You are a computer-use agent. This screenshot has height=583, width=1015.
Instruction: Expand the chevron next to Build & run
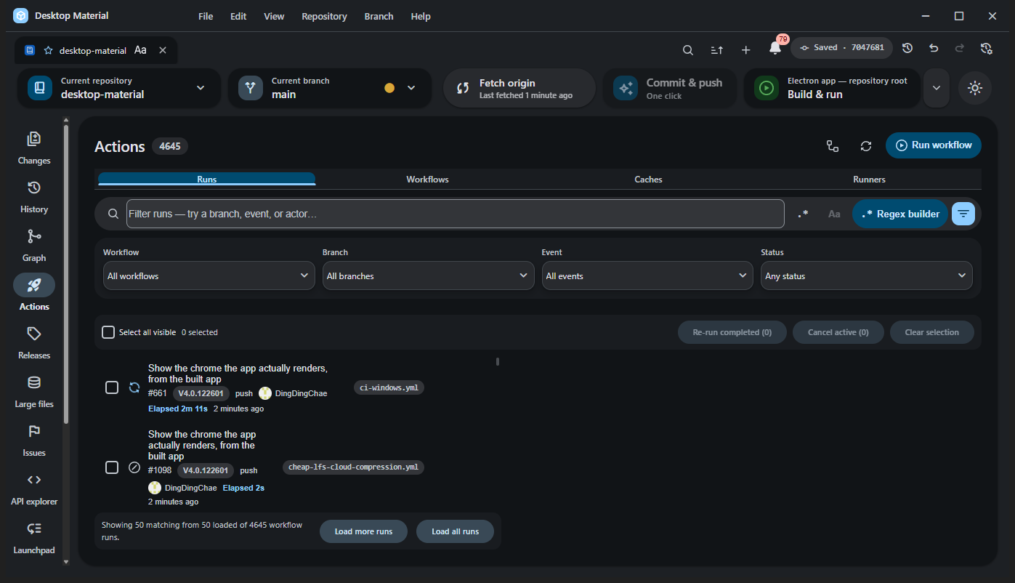(x=937, y=88)
